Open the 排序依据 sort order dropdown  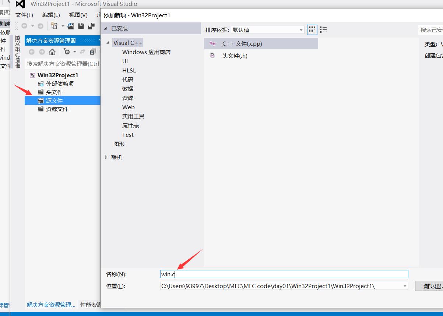300,29
